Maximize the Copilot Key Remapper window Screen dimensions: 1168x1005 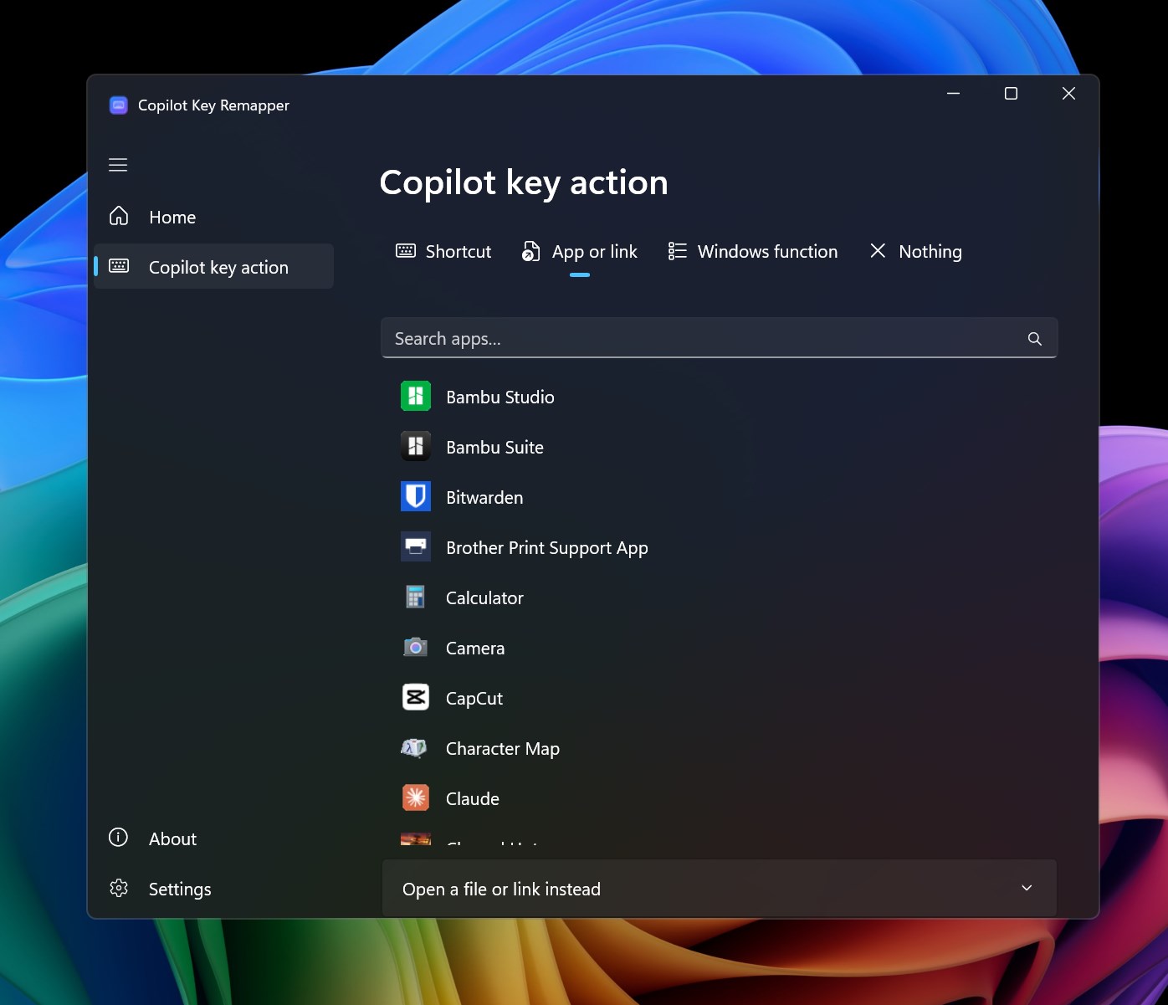point(1011,93)
